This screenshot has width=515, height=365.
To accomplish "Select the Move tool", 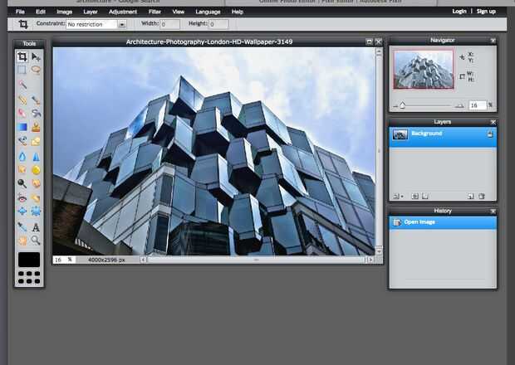I will tap(36, 56).
